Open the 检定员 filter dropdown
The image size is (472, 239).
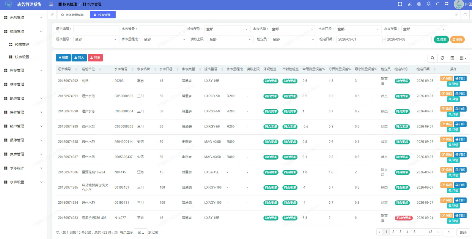(294, 39)
